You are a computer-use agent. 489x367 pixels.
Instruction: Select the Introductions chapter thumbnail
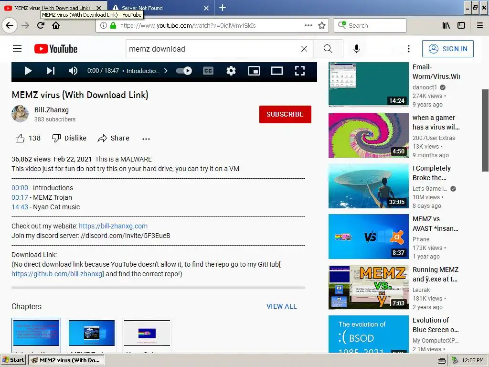point(36,333)
